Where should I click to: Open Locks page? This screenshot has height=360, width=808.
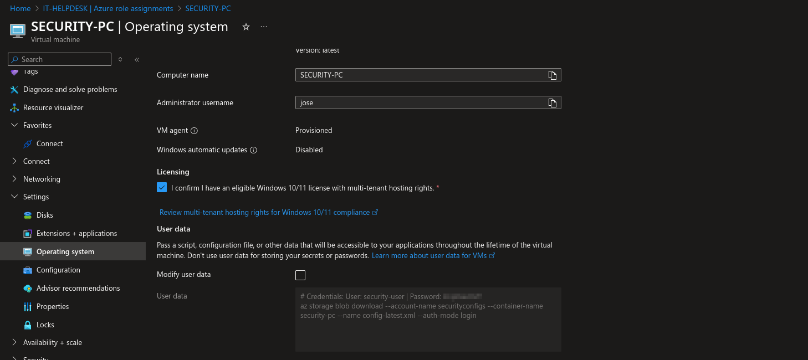click(45, 325)
